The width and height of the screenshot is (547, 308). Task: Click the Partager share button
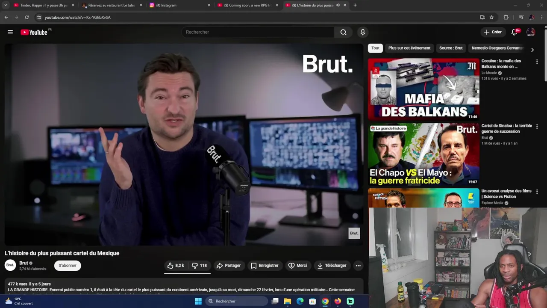pos(229,266)
